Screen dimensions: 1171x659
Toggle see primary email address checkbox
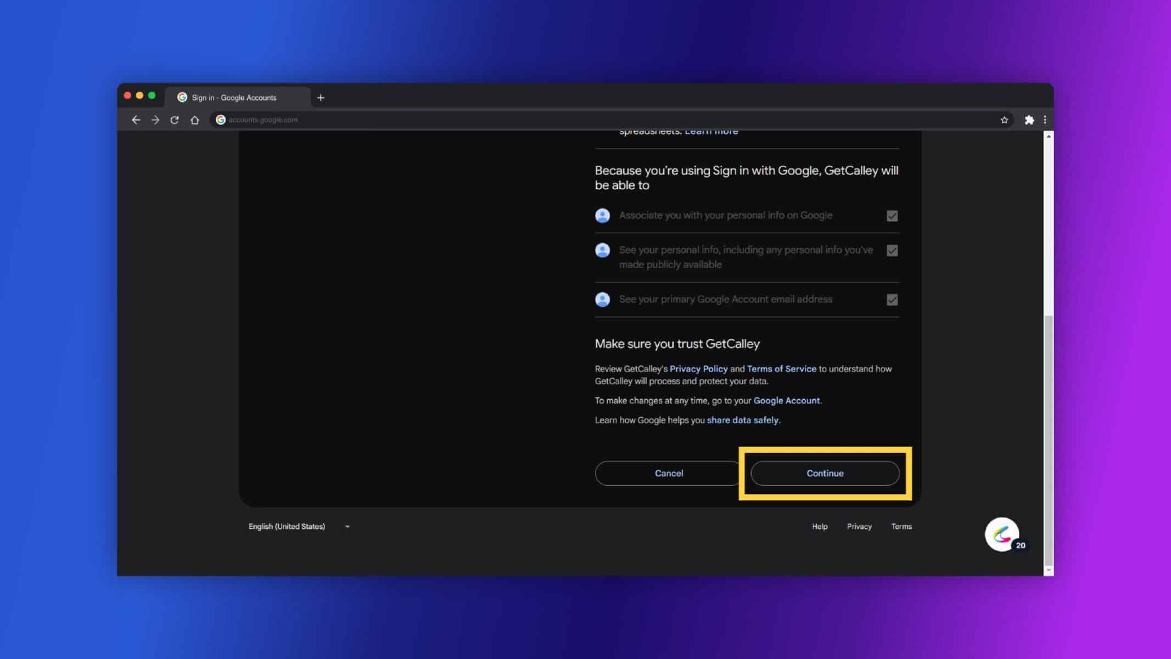click(892, 299)
